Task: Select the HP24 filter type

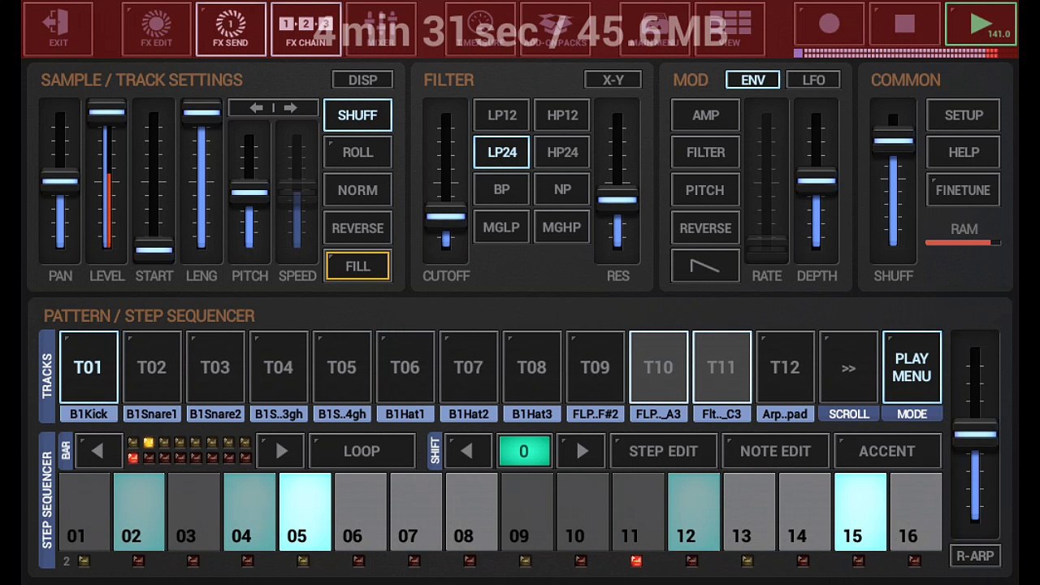Action: (562, 152)
